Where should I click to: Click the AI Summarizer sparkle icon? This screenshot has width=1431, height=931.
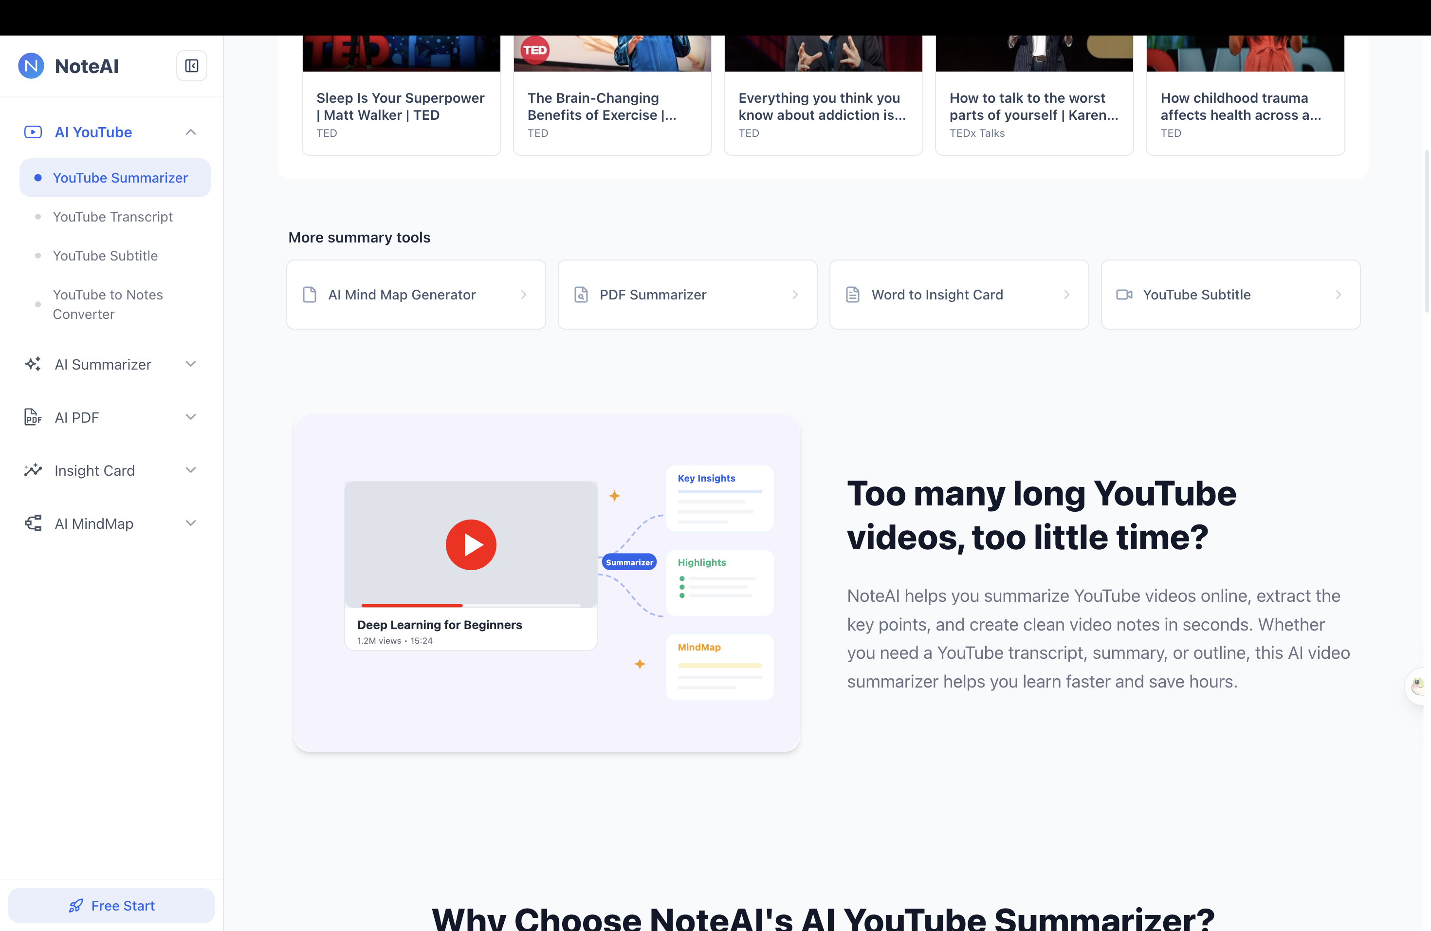tap(33, 364)
